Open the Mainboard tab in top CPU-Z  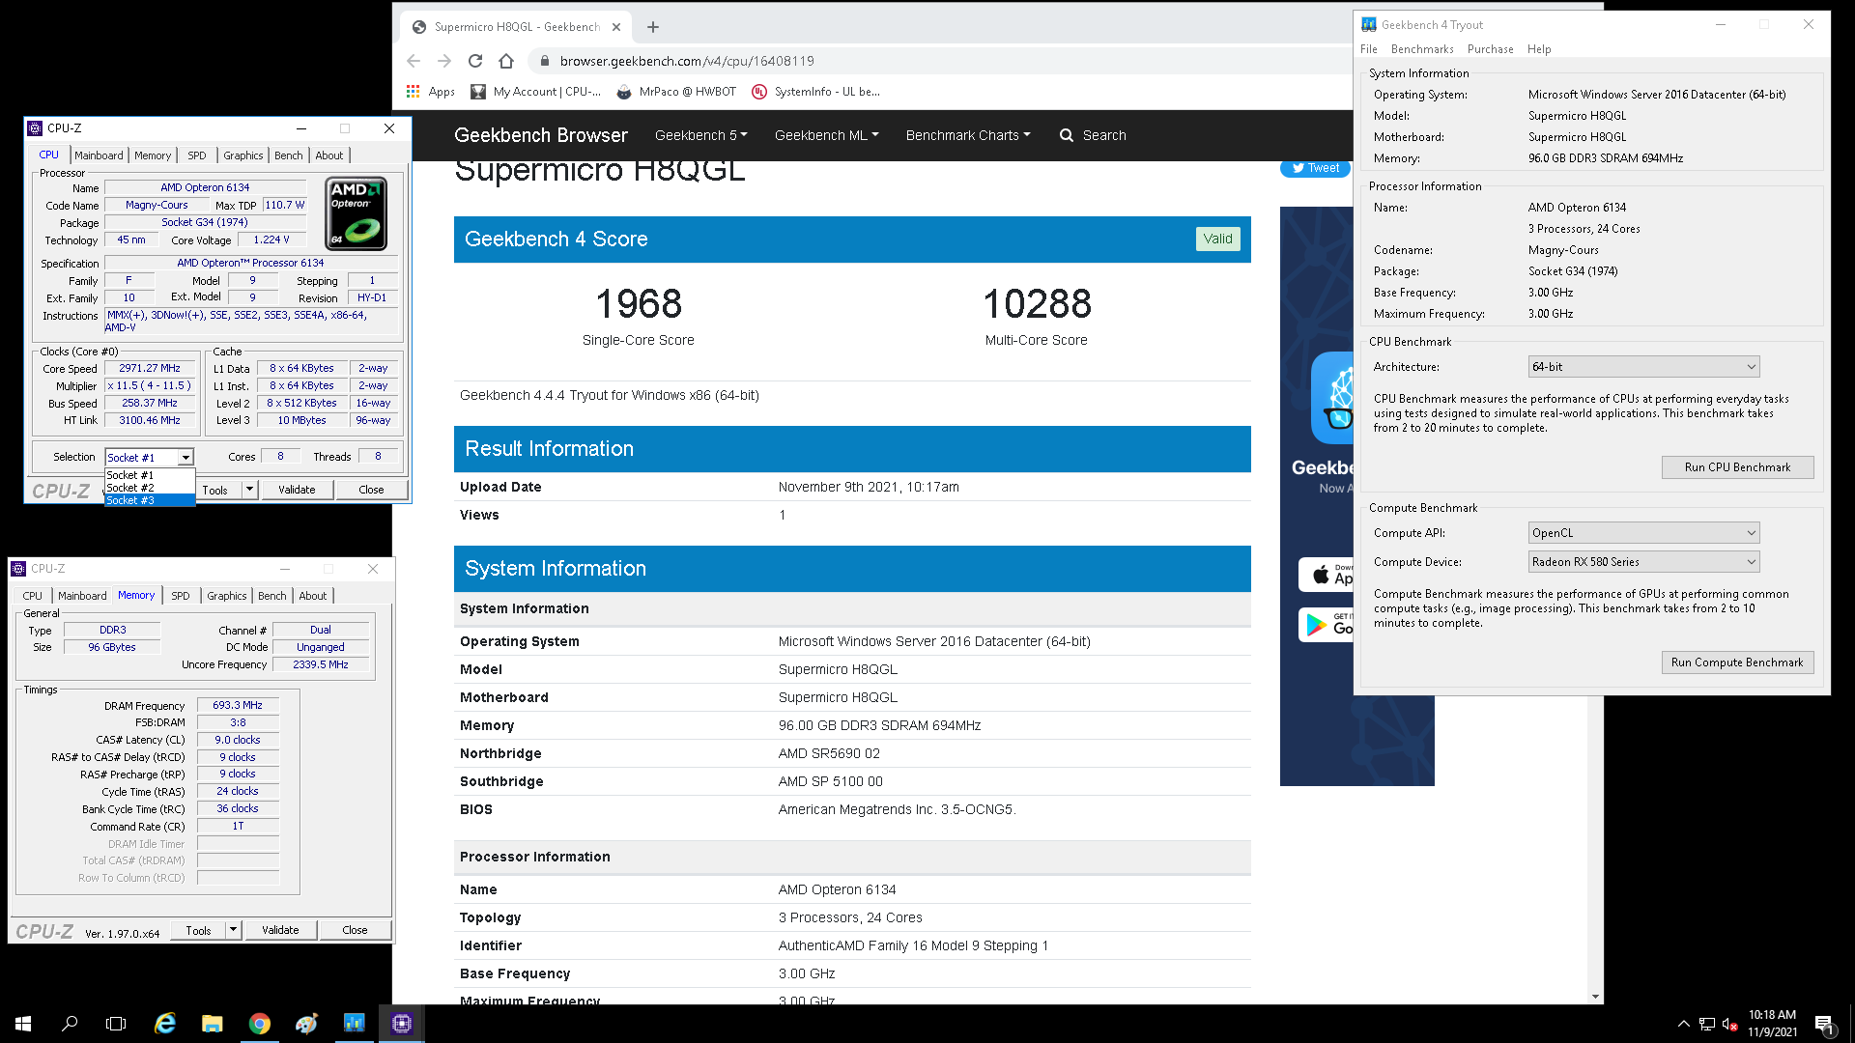tap(99, 155)
